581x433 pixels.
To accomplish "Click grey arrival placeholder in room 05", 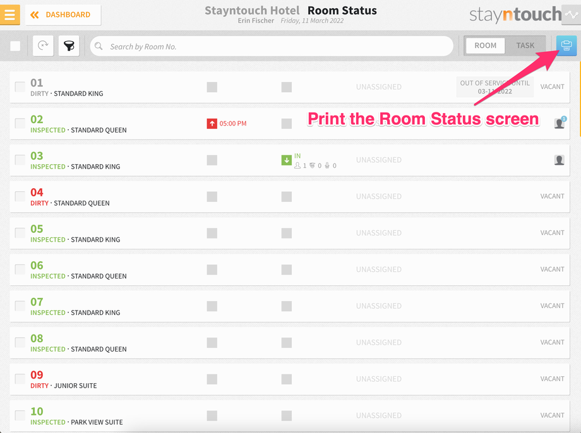I will click(287, 233).
